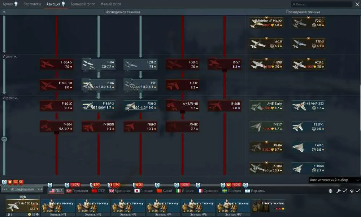361x217 pixels.
Task: Select the Spitfire LF Mk.IXc premium aircraft
Action: pyautogui.click(x=266, y=23)
